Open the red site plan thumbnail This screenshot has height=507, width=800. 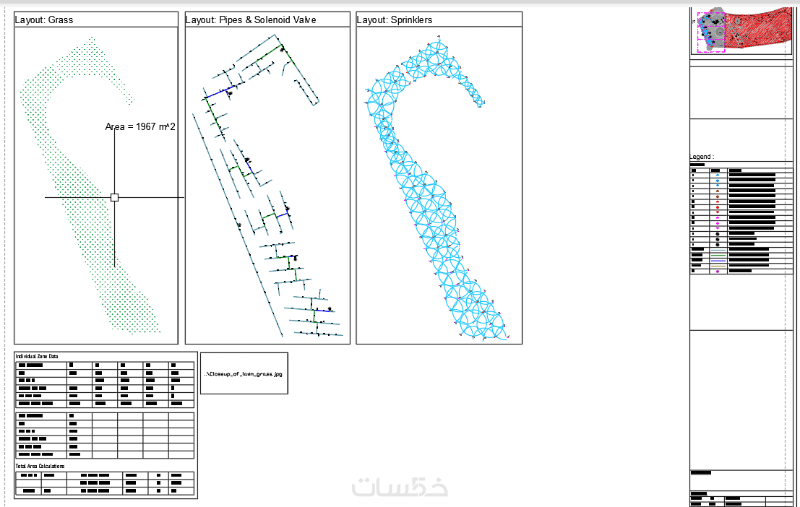tap(742, 30)
